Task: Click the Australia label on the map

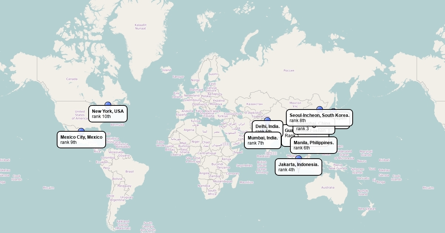Action: coord(327,188)
